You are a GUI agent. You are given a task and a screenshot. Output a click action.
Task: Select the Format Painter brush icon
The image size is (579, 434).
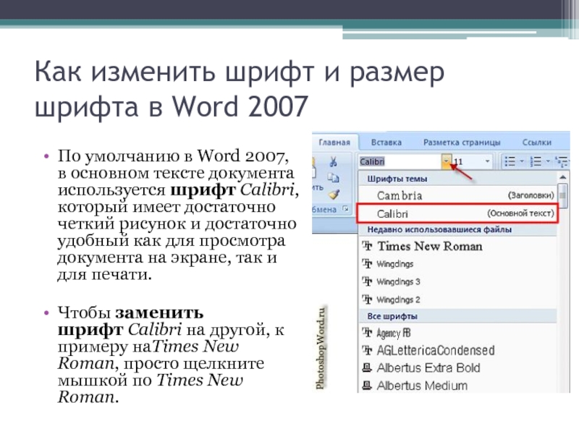[334, 194]
